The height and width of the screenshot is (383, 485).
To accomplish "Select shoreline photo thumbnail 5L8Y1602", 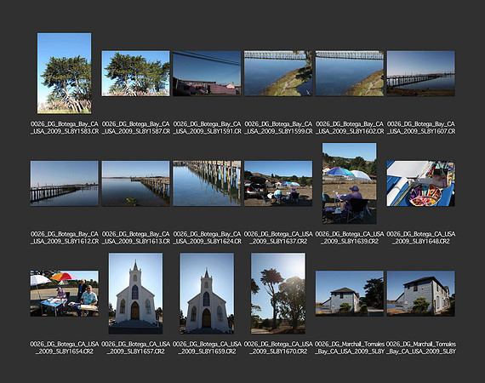I will pos(350,74).
